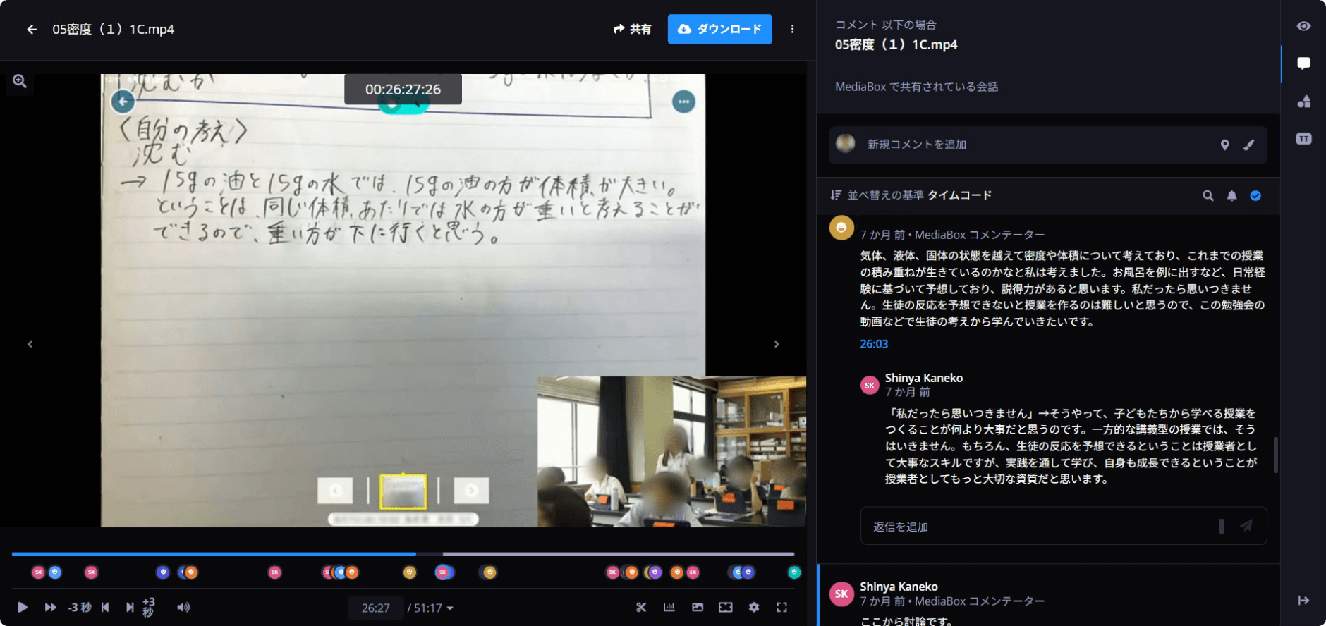
Task: Toggle the eye visibility icon in sidebar
Action: click(x=1303, y=26)
